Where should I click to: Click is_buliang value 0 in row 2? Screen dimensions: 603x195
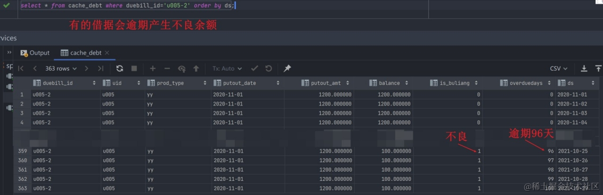[448, 104]
